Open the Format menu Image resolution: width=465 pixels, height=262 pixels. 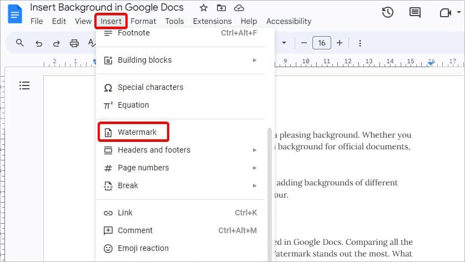(x=143, y=21)
